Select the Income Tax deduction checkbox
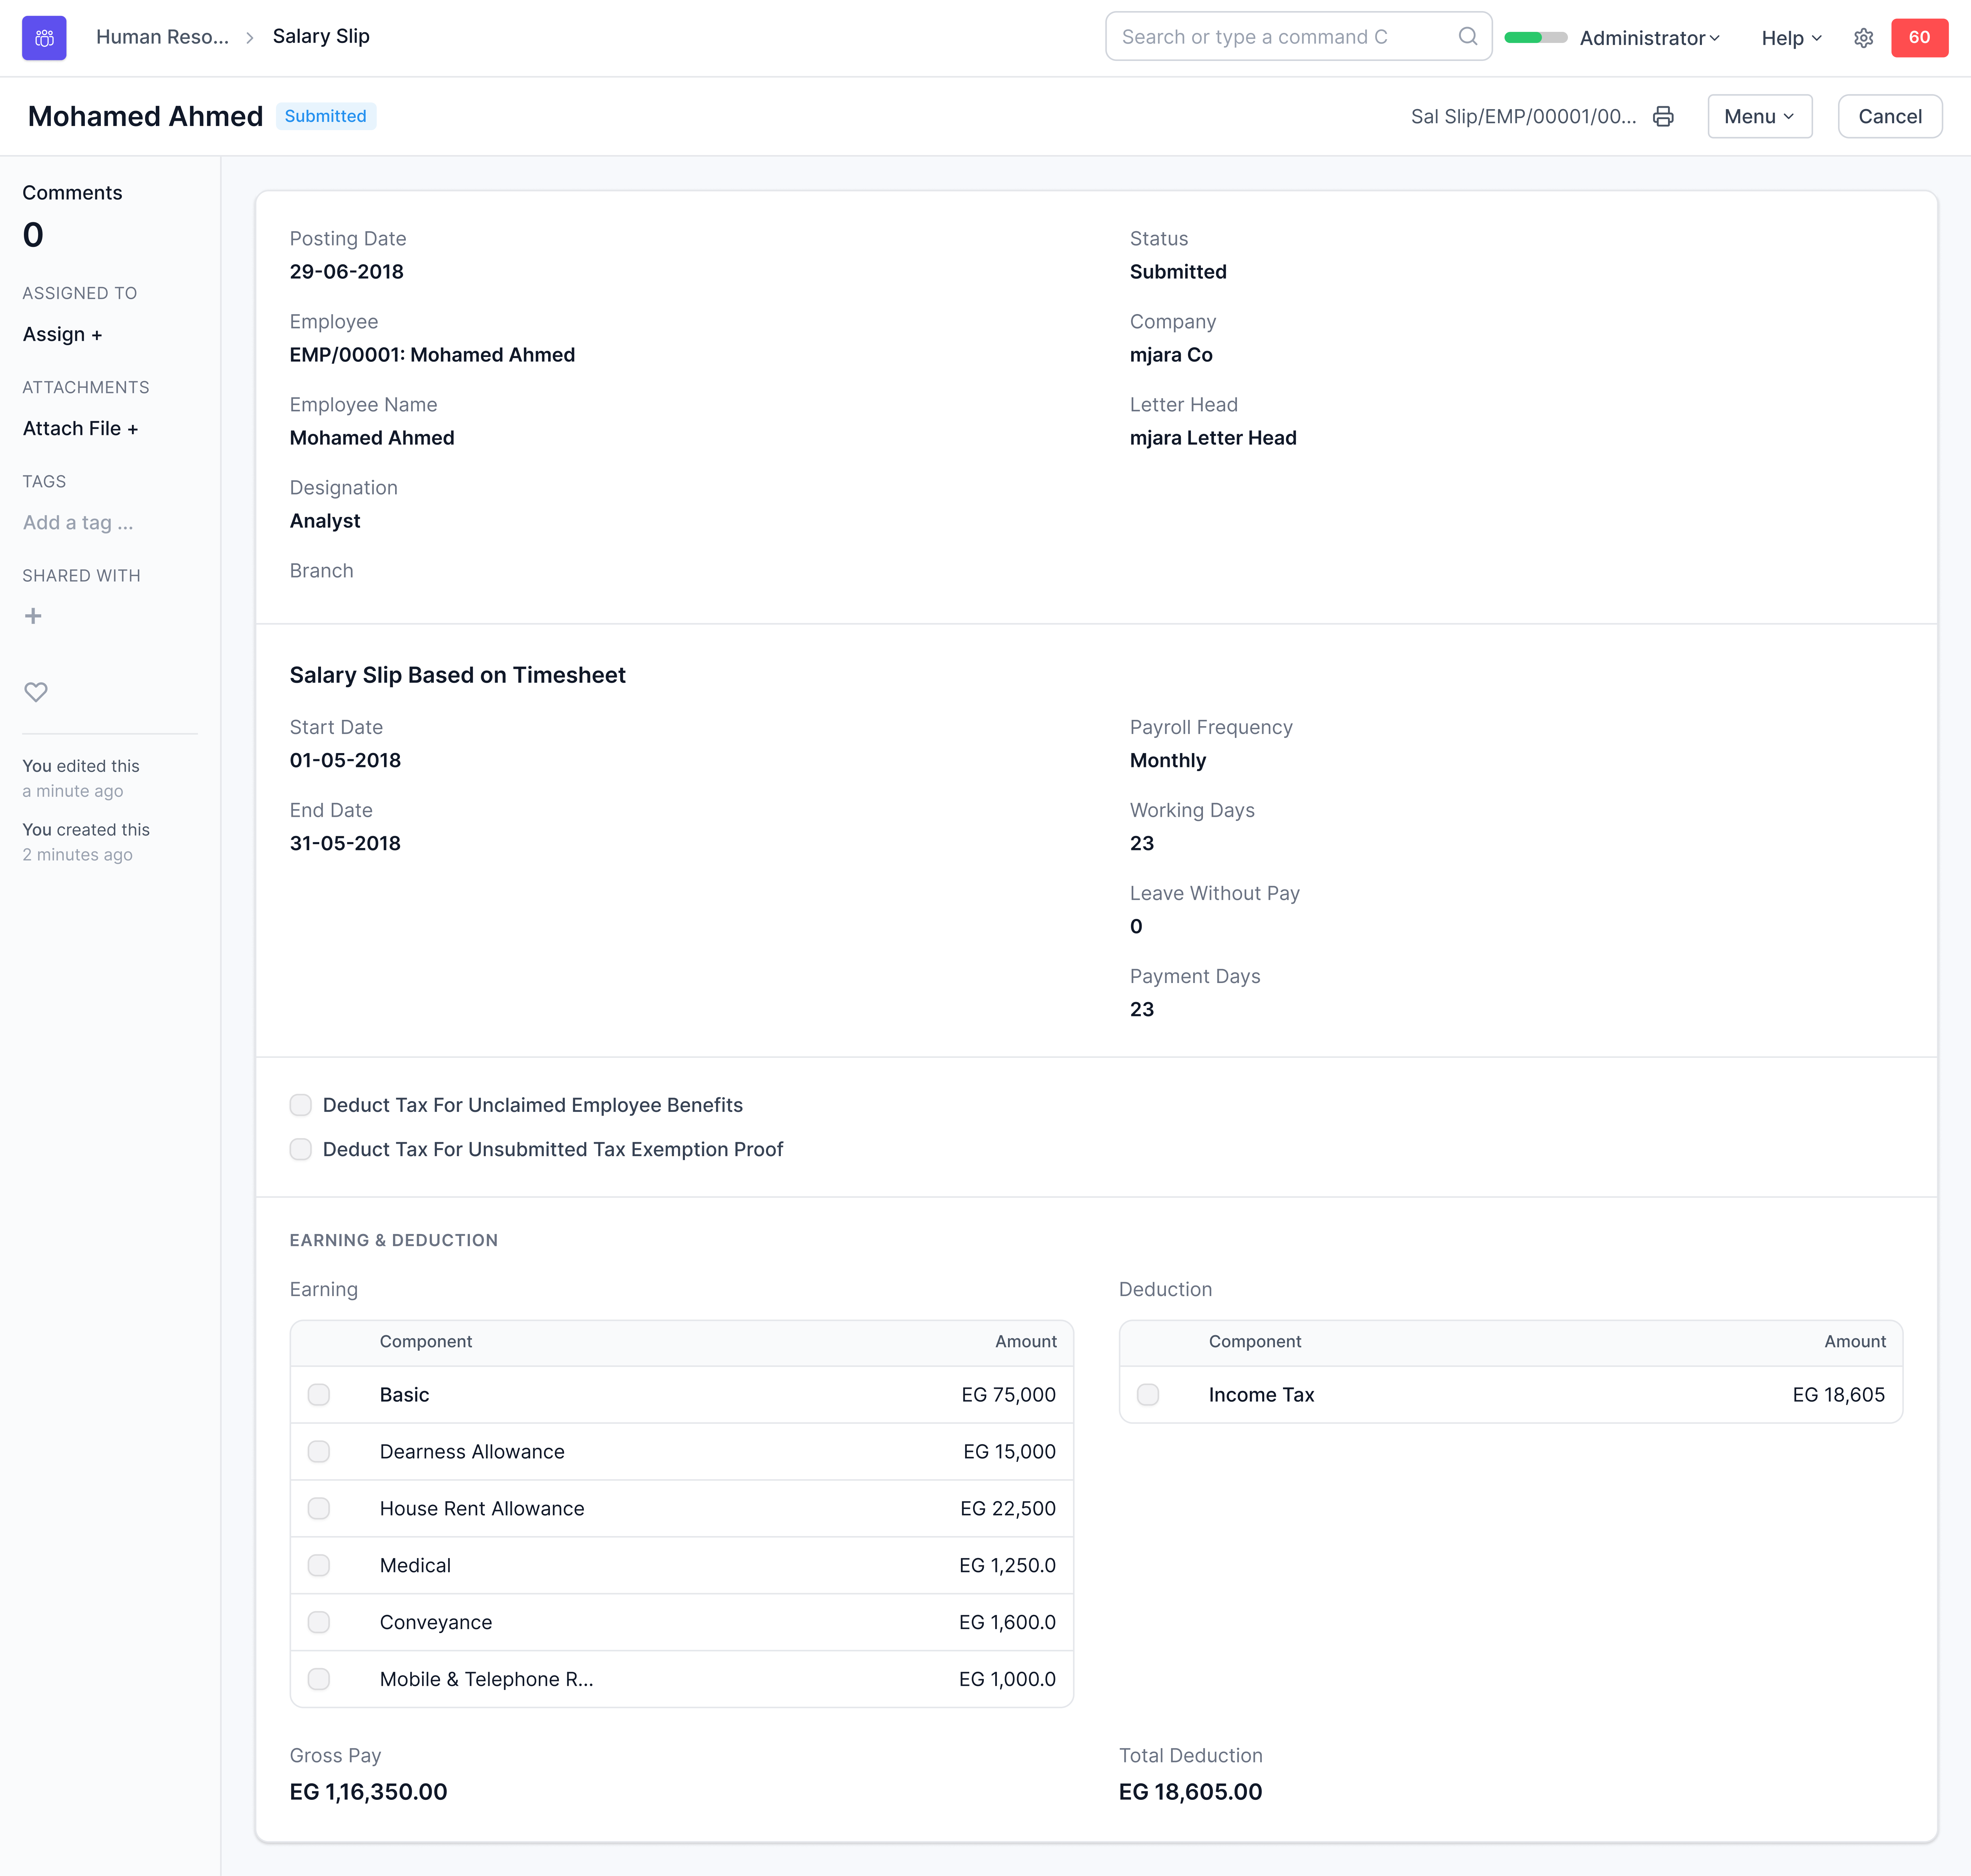The width and height of the screenshot is (1971, 1876). [1148, 1395]
